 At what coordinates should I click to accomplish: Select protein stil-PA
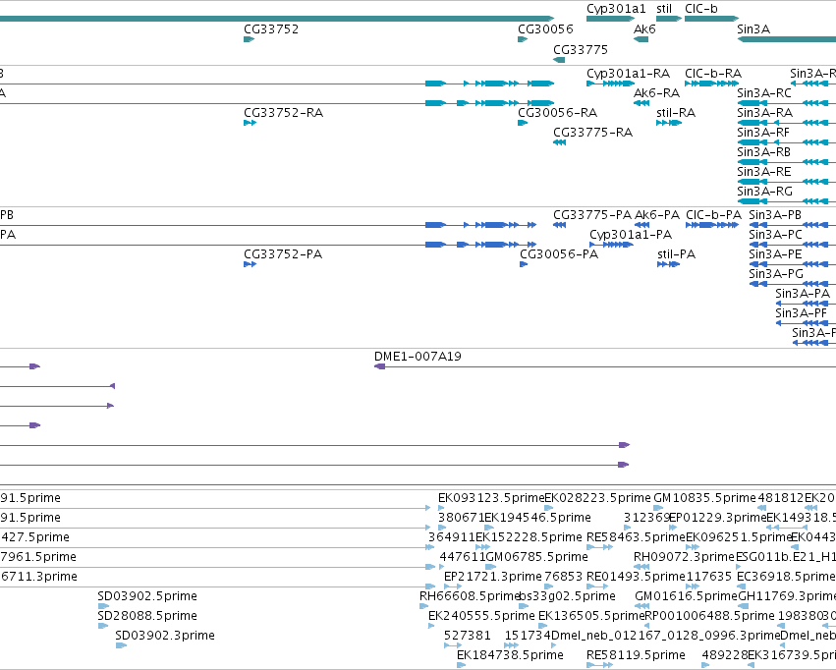pos(669,264)
